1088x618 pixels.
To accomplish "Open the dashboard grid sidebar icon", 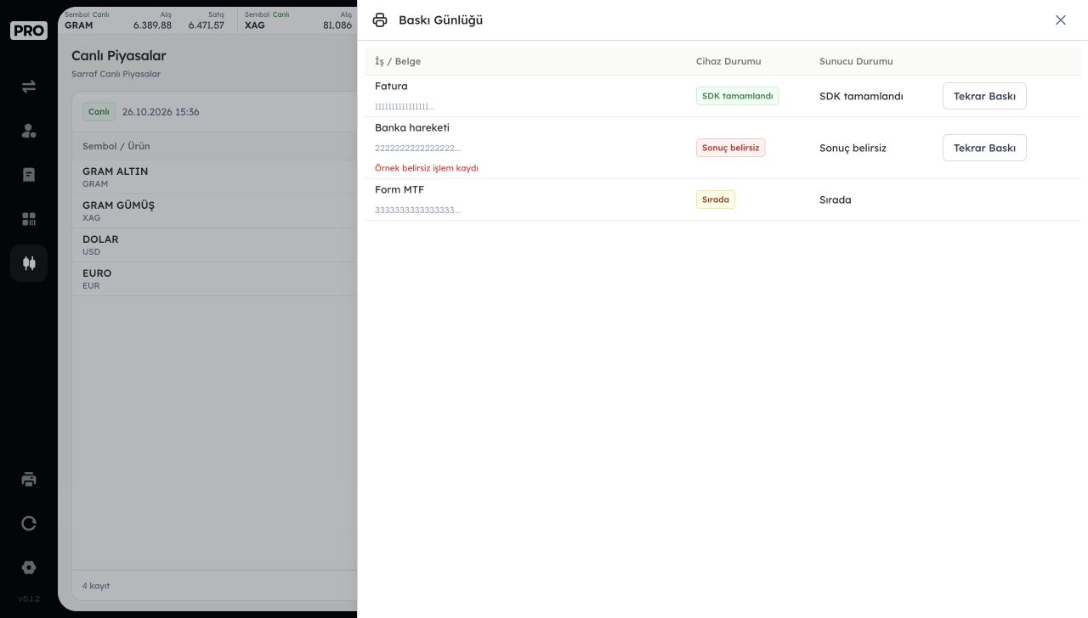I will click(x=29, y=219).
